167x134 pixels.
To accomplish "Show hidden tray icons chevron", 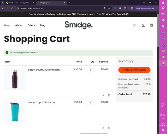I will 161,111.
